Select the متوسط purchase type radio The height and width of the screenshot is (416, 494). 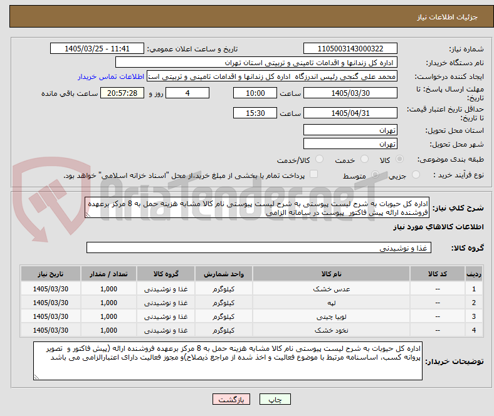[x=375, y=174]
